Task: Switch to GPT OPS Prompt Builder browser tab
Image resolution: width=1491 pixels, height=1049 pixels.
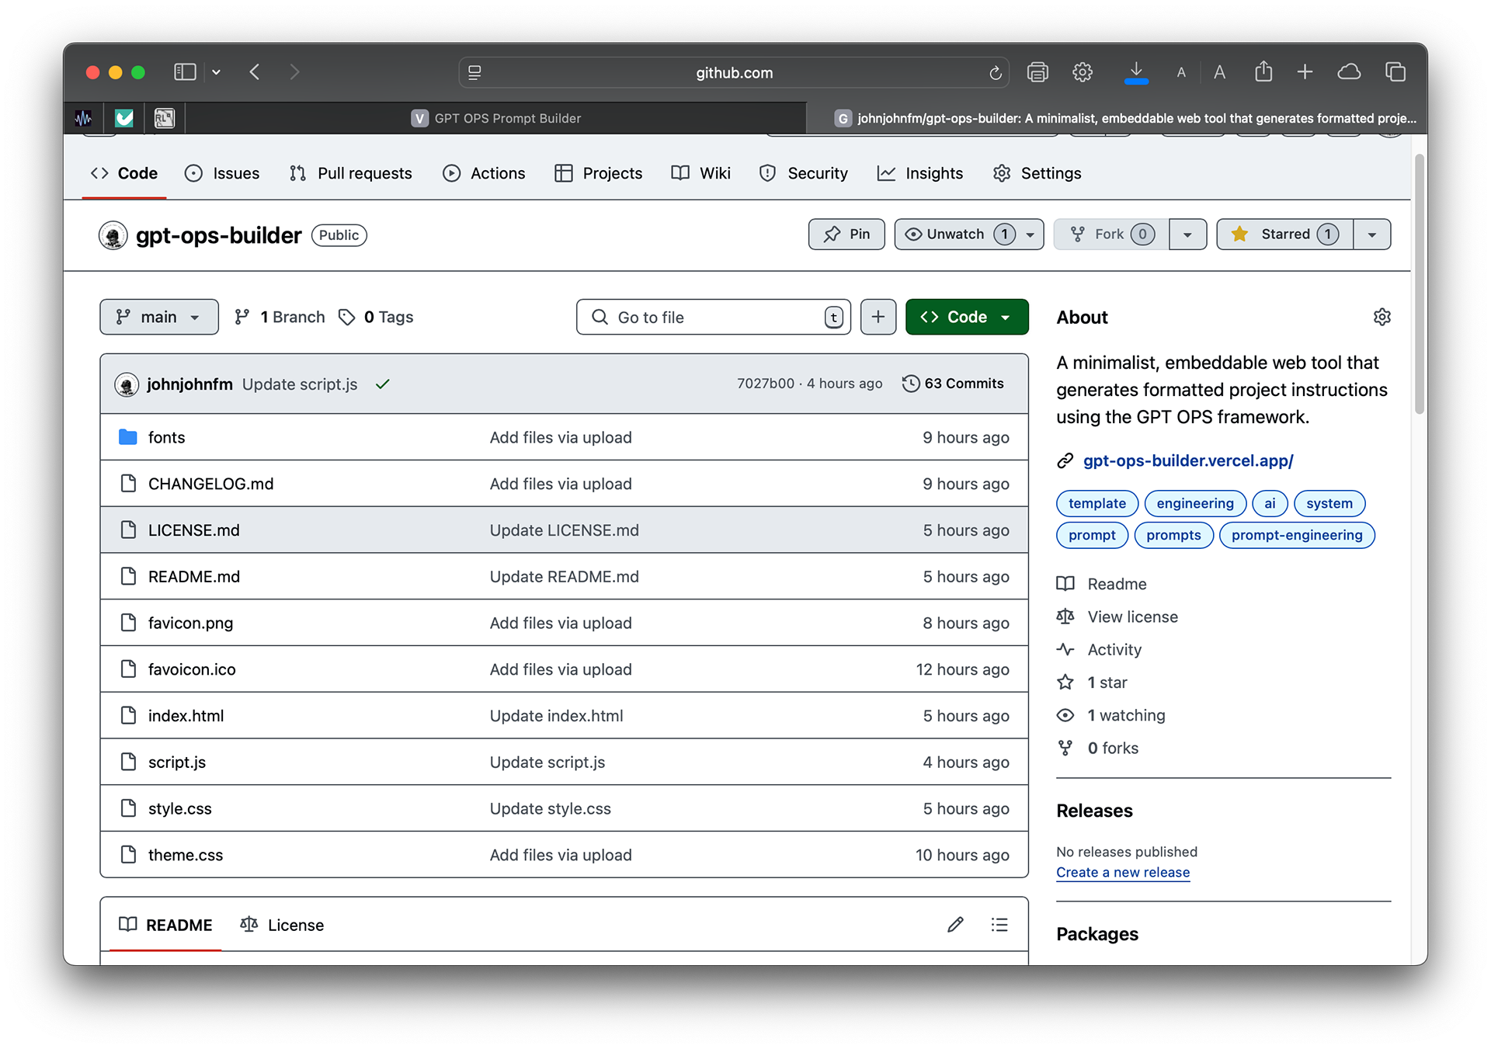Action: coord(496,118)
